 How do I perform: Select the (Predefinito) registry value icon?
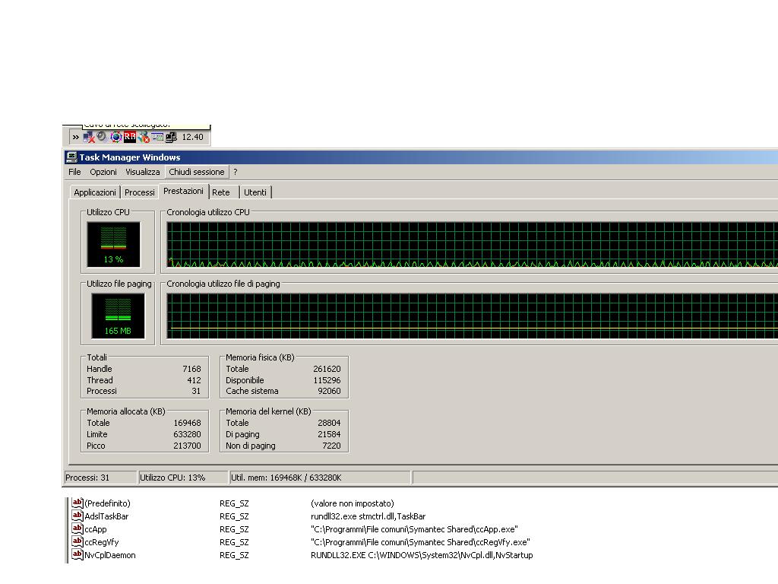(77, 503)
